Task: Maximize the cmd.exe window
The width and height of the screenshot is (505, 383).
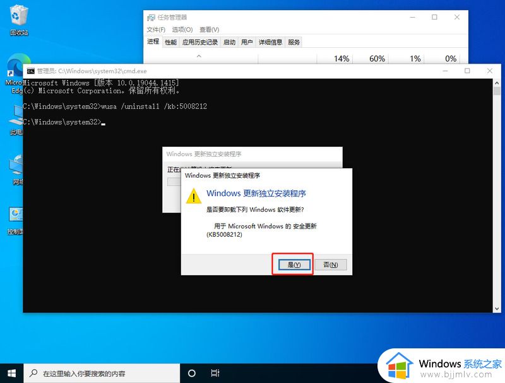Action: pyautogui.click(x=467, y=71)
